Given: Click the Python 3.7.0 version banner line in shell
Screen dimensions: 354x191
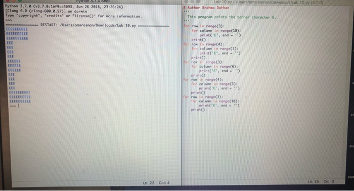Looking at the screenshot, I should (64, 7).
